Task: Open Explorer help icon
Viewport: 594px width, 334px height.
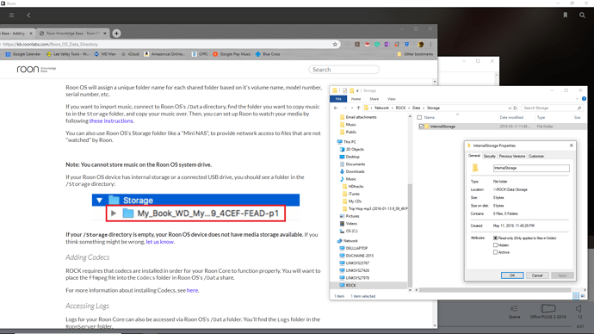Action: [x=585, y=99]
